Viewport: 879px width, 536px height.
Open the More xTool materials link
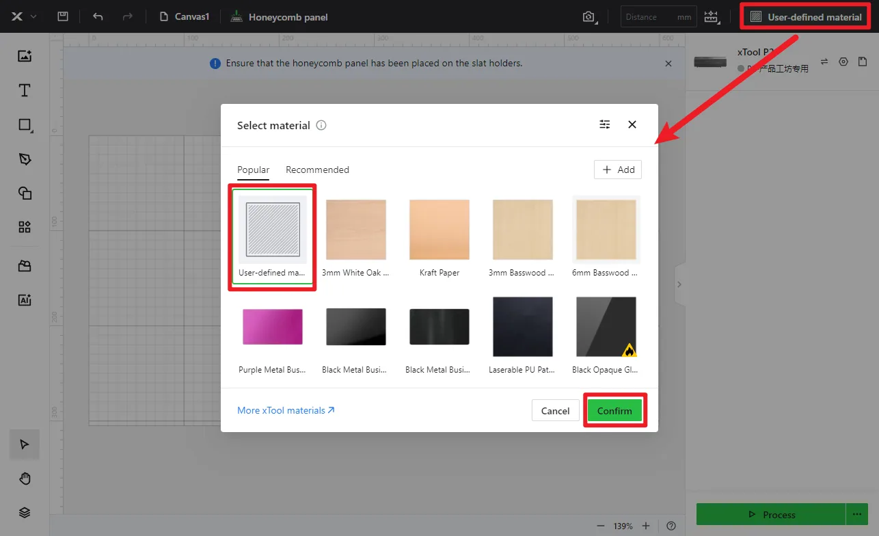286,410
